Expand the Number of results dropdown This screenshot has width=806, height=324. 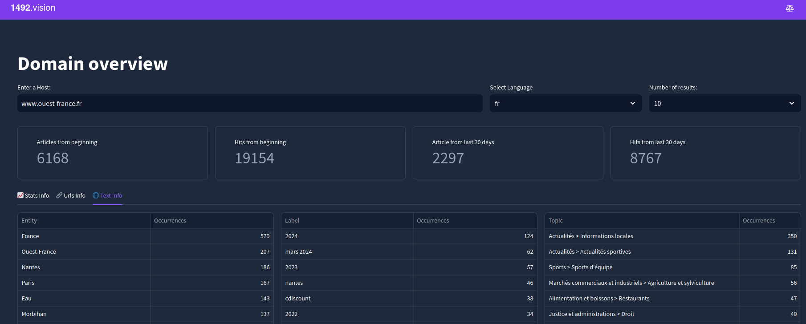pyautogui.click(x=725, y=103)
